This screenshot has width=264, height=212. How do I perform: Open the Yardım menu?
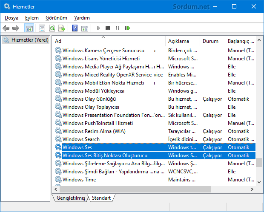click(82, 18)
